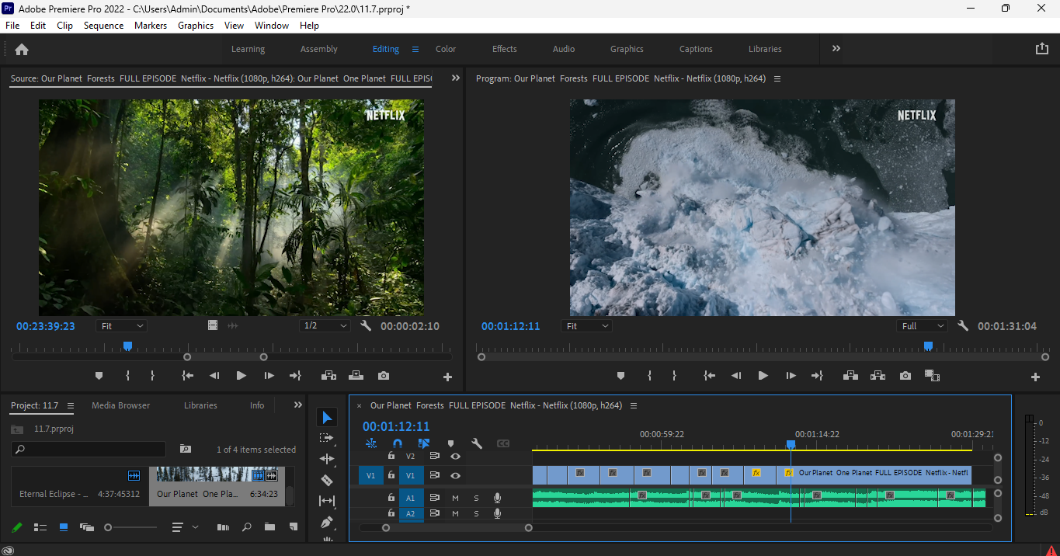Screen dimensions: 1060x556
Task: Solo audio track A2
Action: [x=476, y=513]
